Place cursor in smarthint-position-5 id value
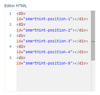Image resolution: width=100 pixels, height=95 pixels. [48, 63]
